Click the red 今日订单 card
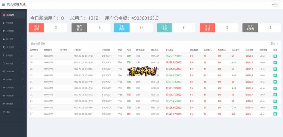Screen dimensions: 283x137 point(36,28)
